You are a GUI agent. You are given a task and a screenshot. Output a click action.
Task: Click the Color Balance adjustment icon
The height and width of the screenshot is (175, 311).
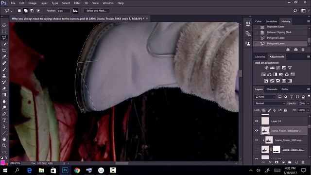269,74
